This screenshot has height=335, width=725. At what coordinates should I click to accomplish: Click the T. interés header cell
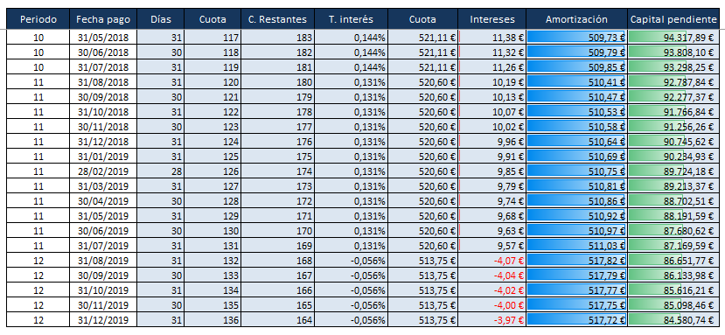tap(351, 19)
